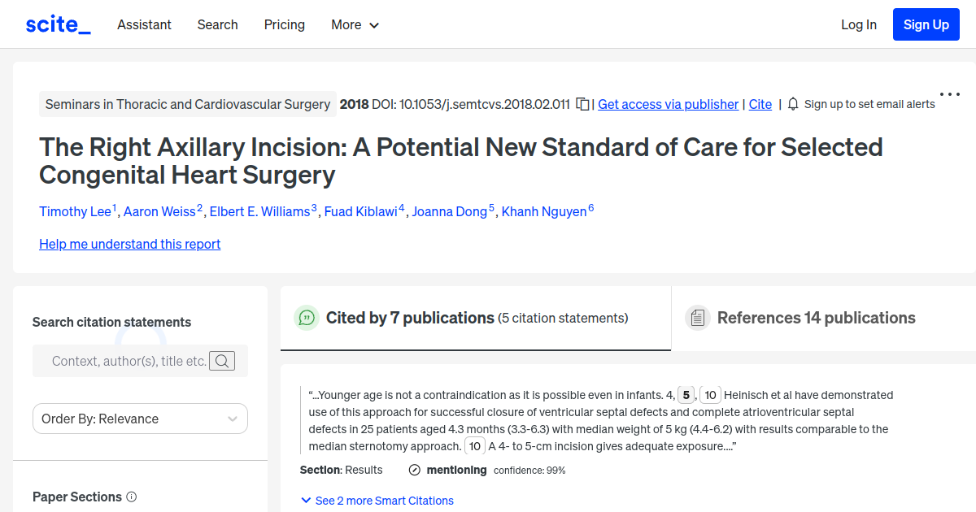
Task: Click the mentioning classification checkmark icon
Action: 415,470
